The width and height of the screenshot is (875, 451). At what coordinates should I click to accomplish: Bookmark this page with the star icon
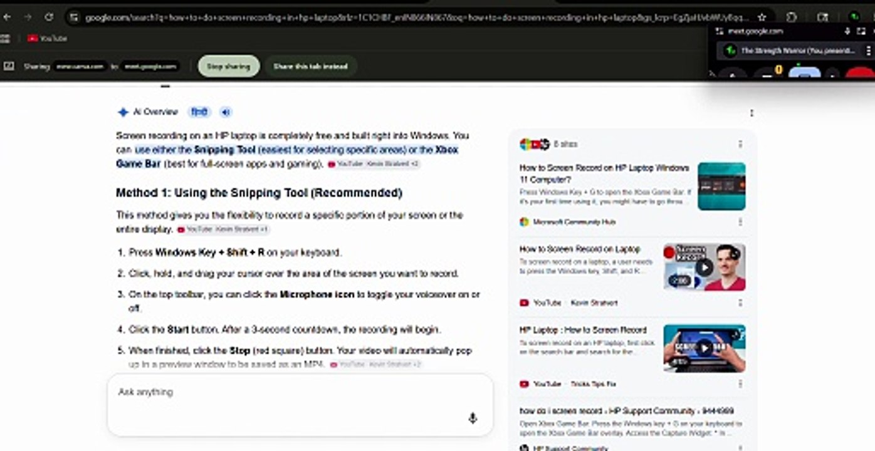point(762,18)
